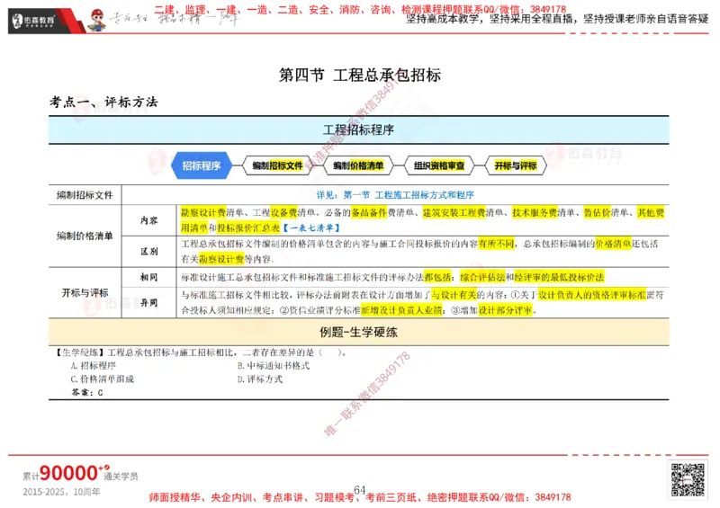Screen dimensions: 720x508
Task: Click table row label 编制招标文件
Action: (x=85, y=195)
